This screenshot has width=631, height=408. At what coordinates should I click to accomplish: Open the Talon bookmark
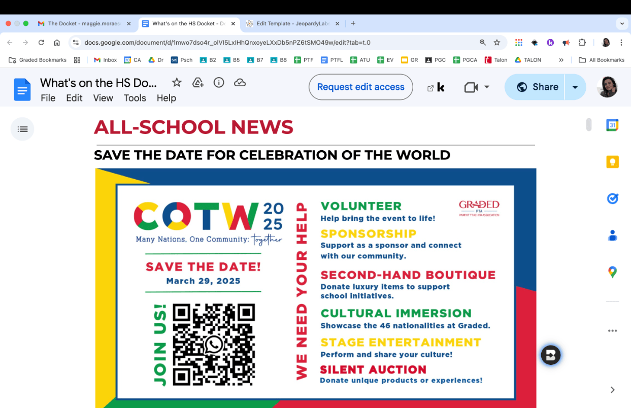pyautogui.click(x=496, y=60)
